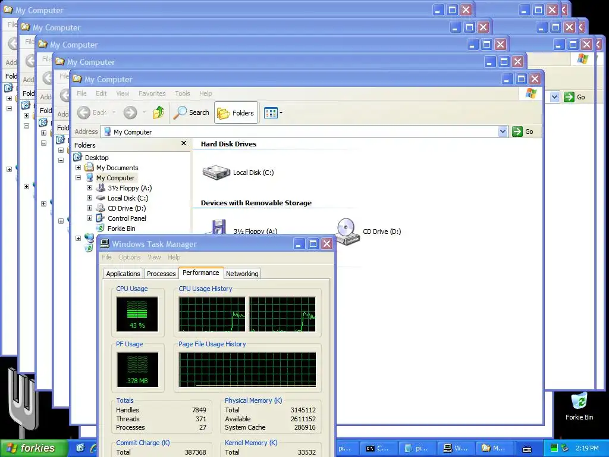Viewport: 609px width, 457px height.
Task: Expand the Control Panel tree node
Action: click(x=89, y=218)
